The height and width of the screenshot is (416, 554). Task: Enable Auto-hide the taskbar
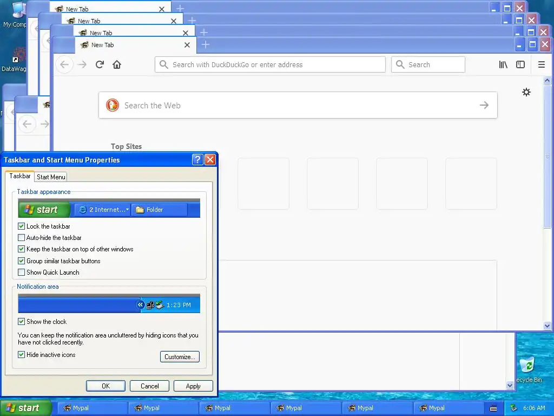[x=21, y=238]
